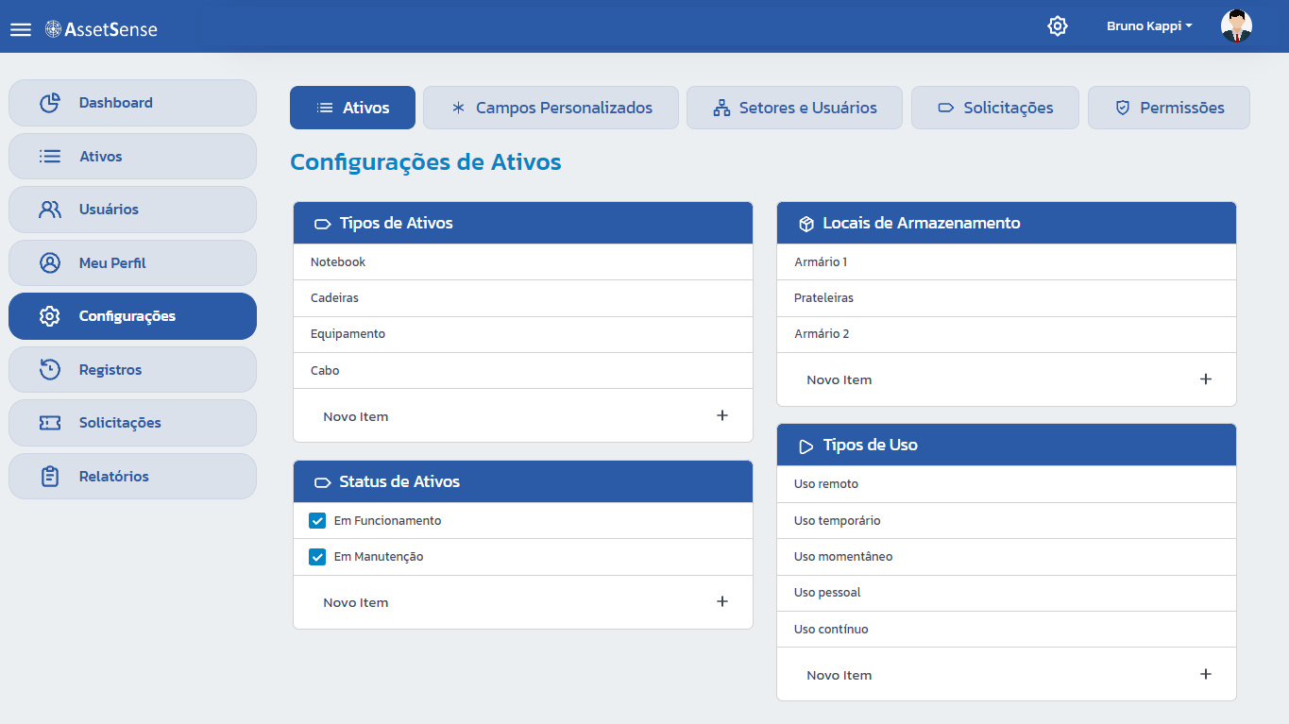Add new item plus in Tipos de Ativos

(x=722, y=415)
